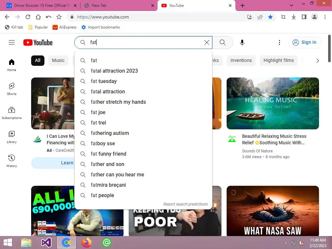This screenshot has height=249, width=332.
Task: Open browser downloads
Action: coord(294,17)
